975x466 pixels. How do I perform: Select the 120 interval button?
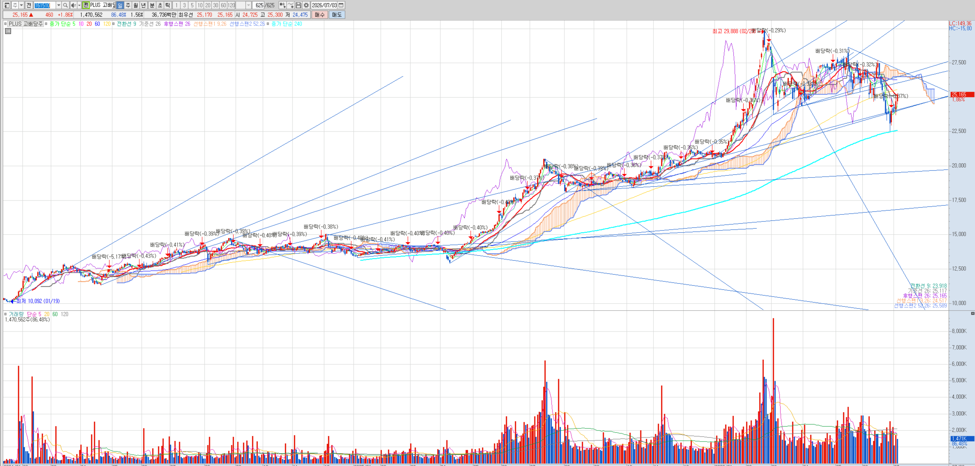(x=231, y=5)
